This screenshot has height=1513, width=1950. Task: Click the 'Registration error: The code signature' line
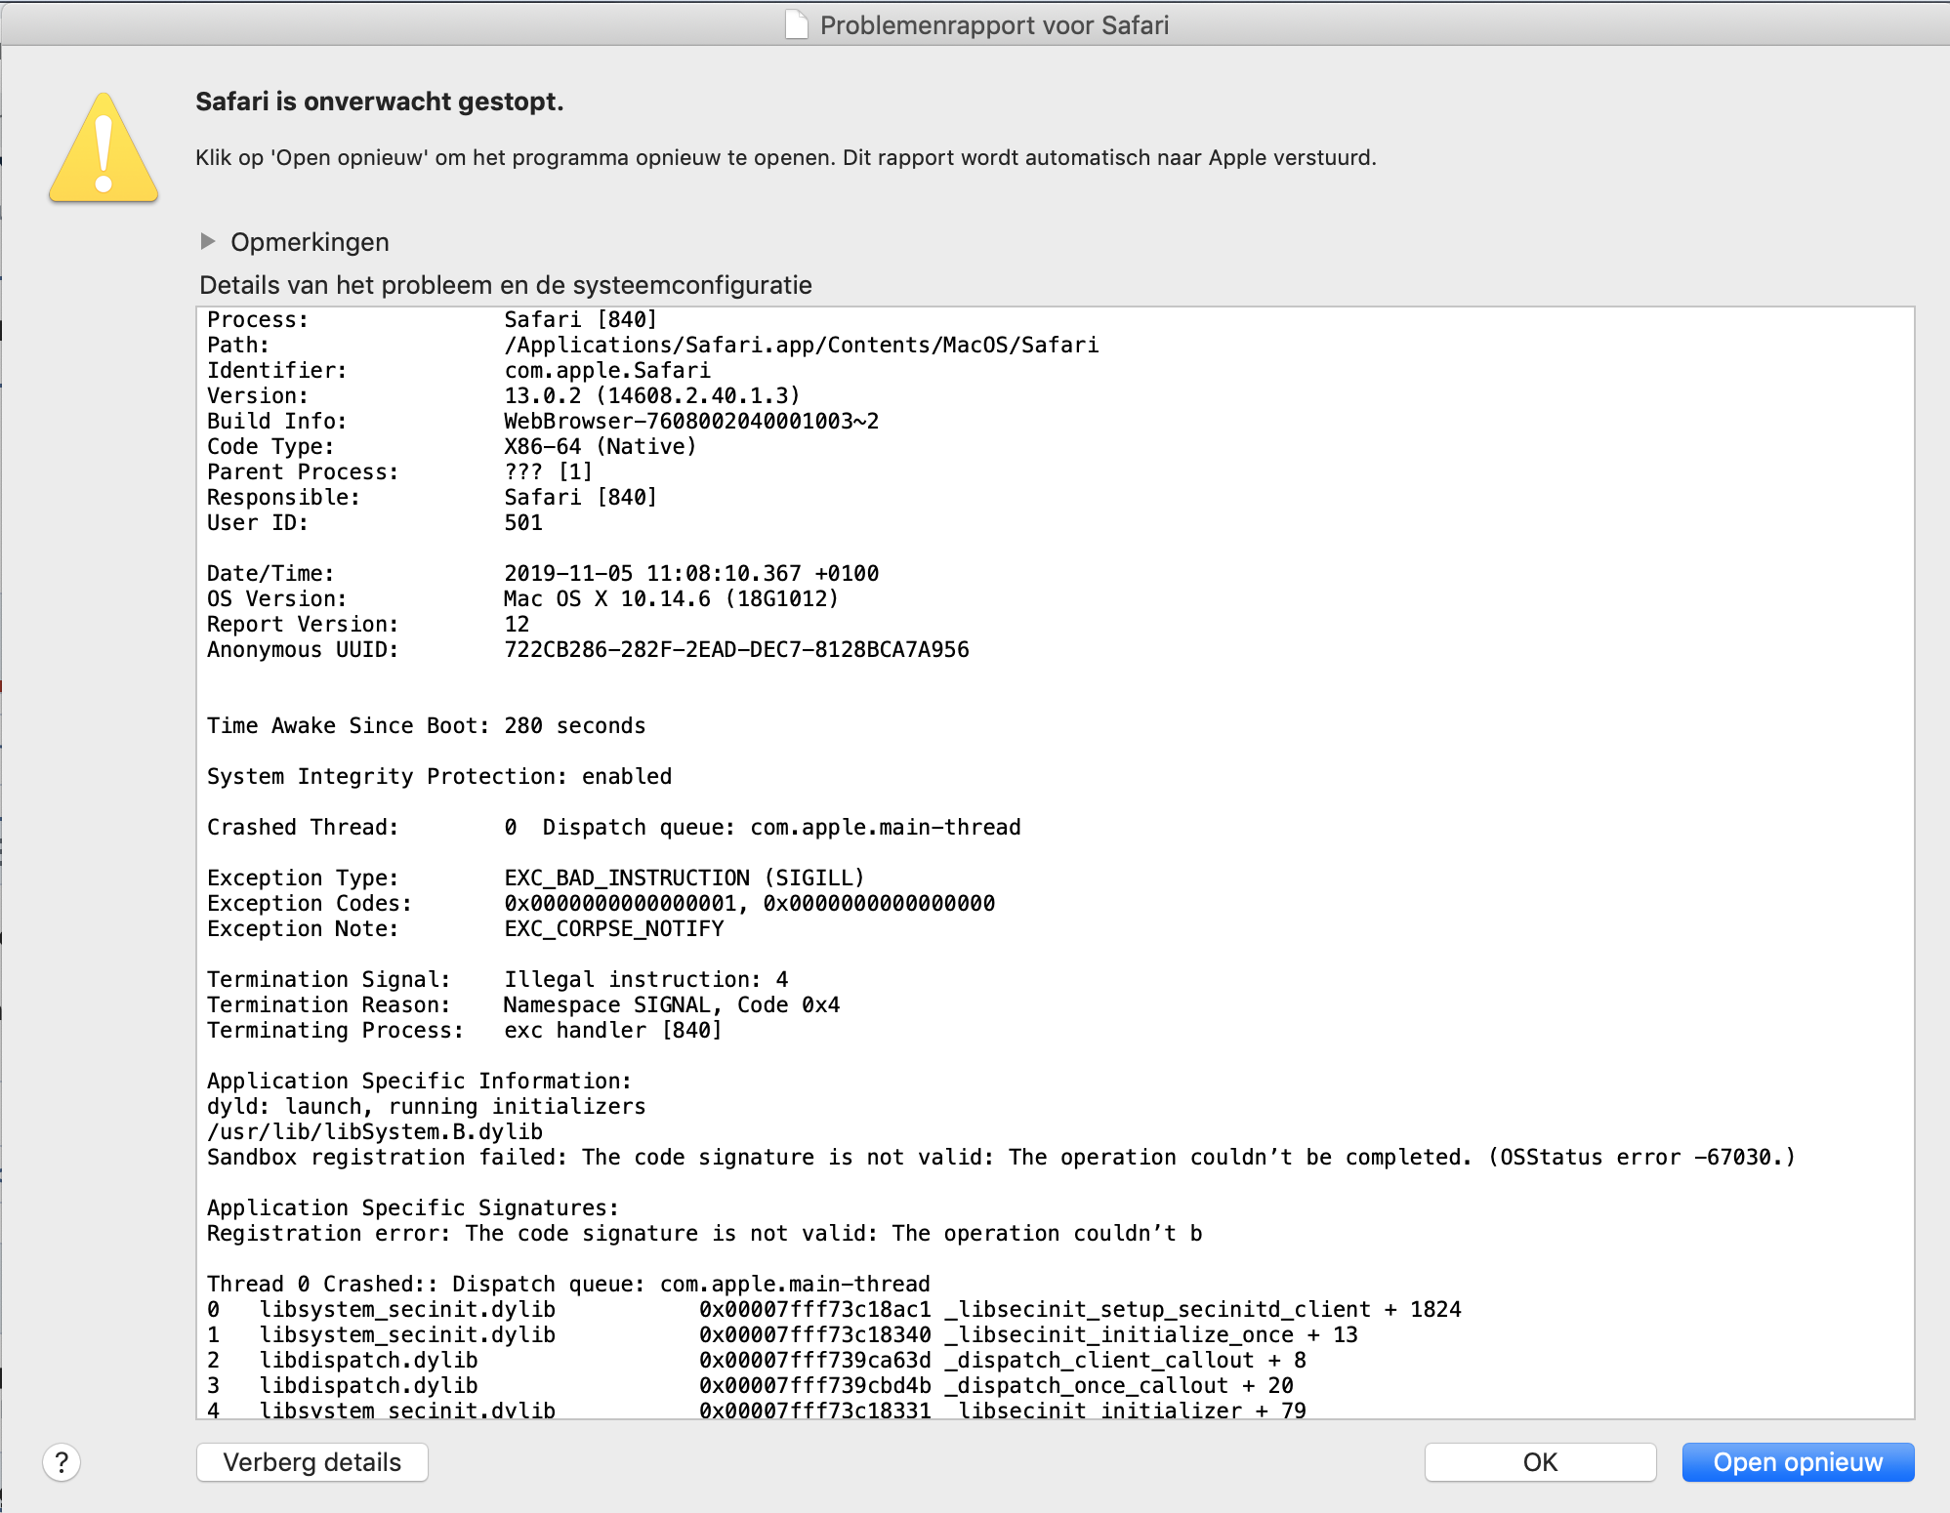tap(704, 1233)
